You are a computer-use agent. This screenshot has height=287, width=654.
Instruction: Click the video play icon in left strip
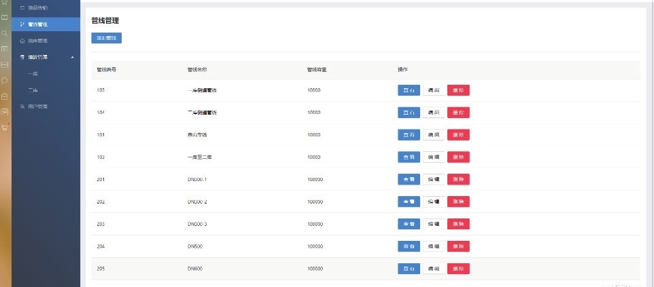coord(5,49)
